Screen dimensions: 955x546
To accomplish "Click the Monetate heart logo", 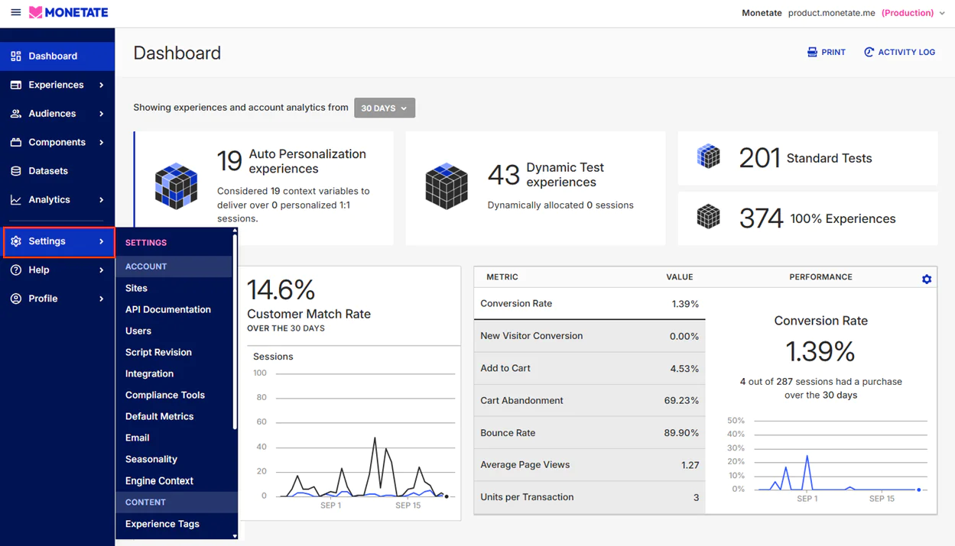I will coord(34,12).
